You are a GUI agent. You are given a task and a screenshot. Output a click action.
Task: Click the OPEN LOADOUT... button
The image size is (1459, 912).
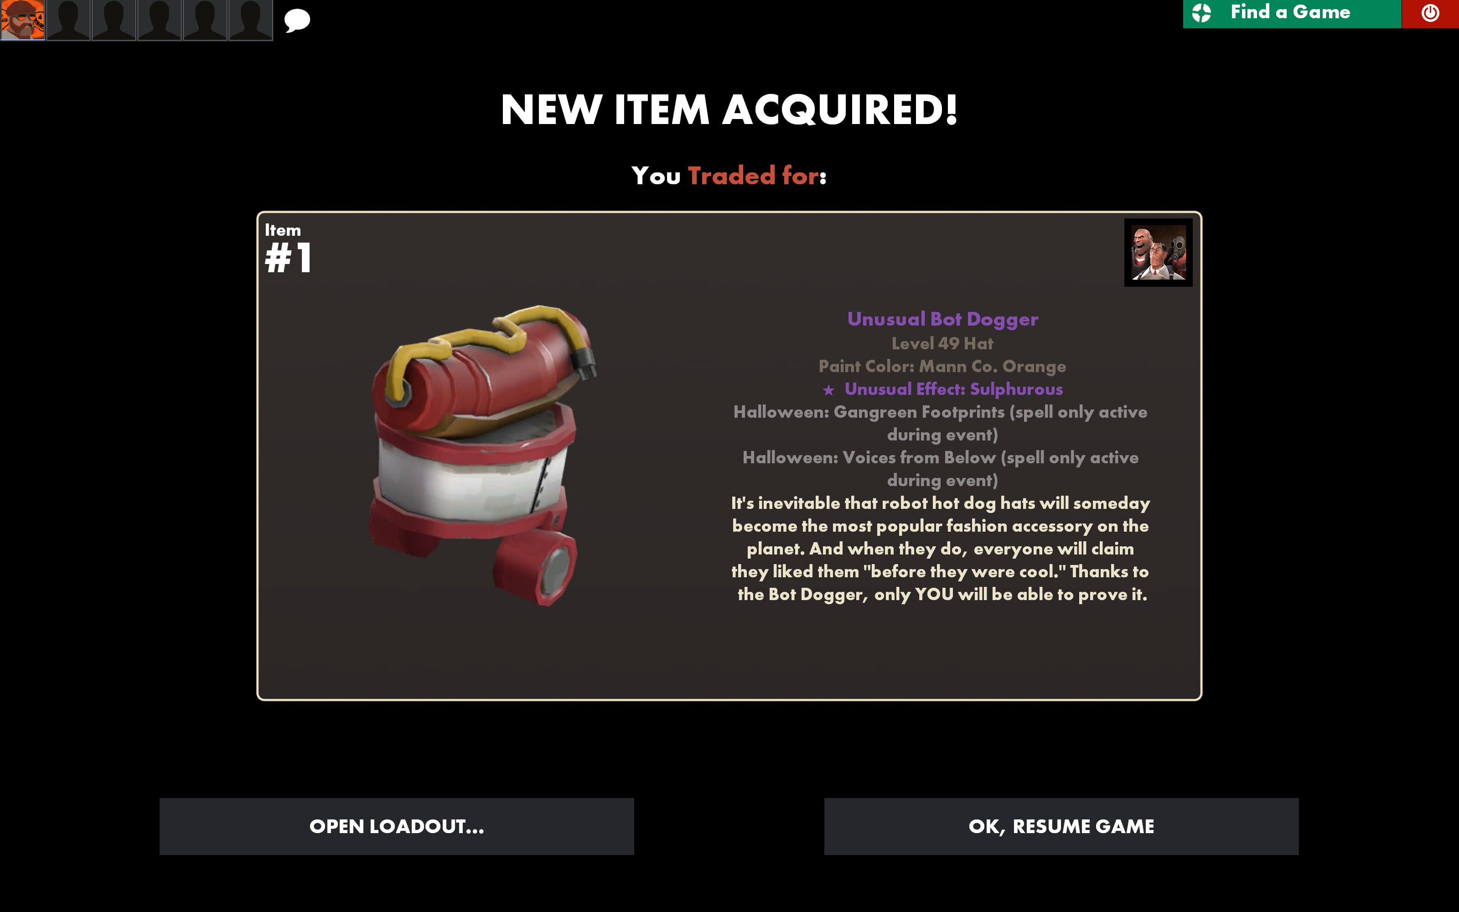pos(397,826)
